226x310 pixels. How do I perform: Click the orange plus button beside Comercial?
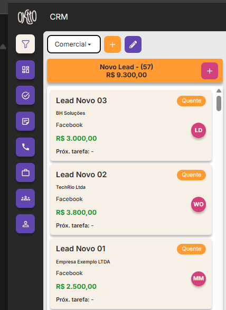click(x=112, y=44)
